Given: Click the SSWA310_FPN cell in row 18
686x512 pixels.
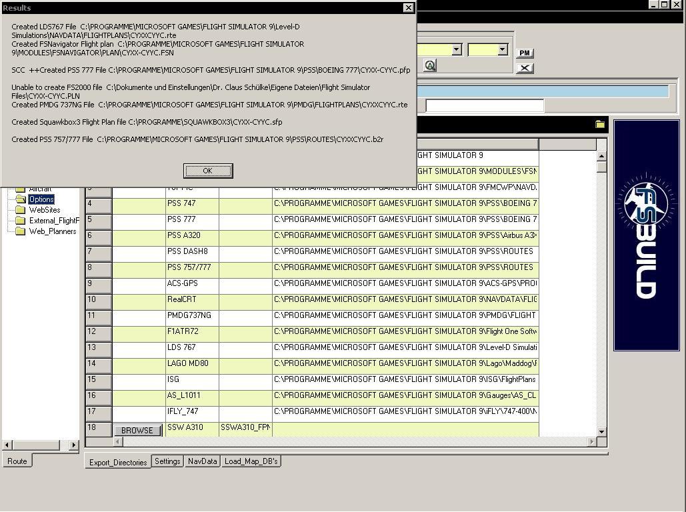Looking at the screenshot, I should click(x=245, y=429).
